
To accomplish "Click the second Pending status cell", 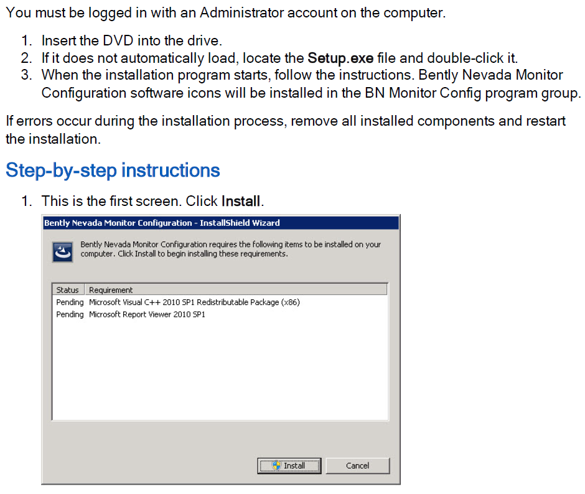I will coord(70,315).
